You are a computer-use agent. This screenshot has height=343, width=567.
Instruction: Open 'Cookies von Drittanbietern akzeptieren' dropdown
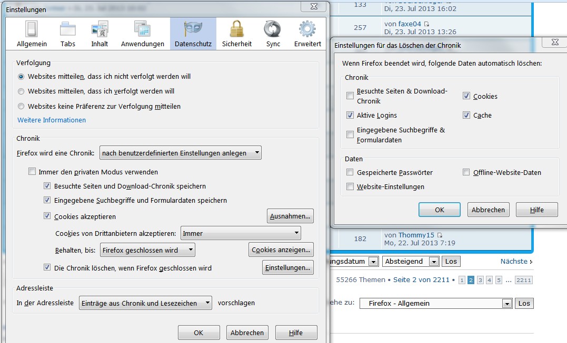241,233
